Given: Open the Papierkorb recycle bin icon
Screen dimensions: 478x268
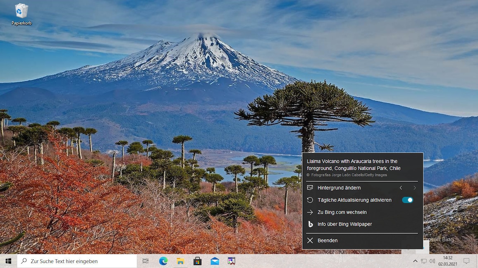Looking at the screenshot, I should tap(22, 14).
